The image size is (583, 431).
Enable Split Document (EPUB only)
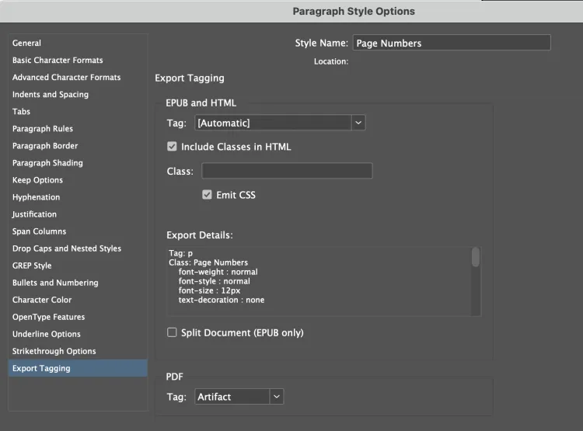tap(173, 332)
